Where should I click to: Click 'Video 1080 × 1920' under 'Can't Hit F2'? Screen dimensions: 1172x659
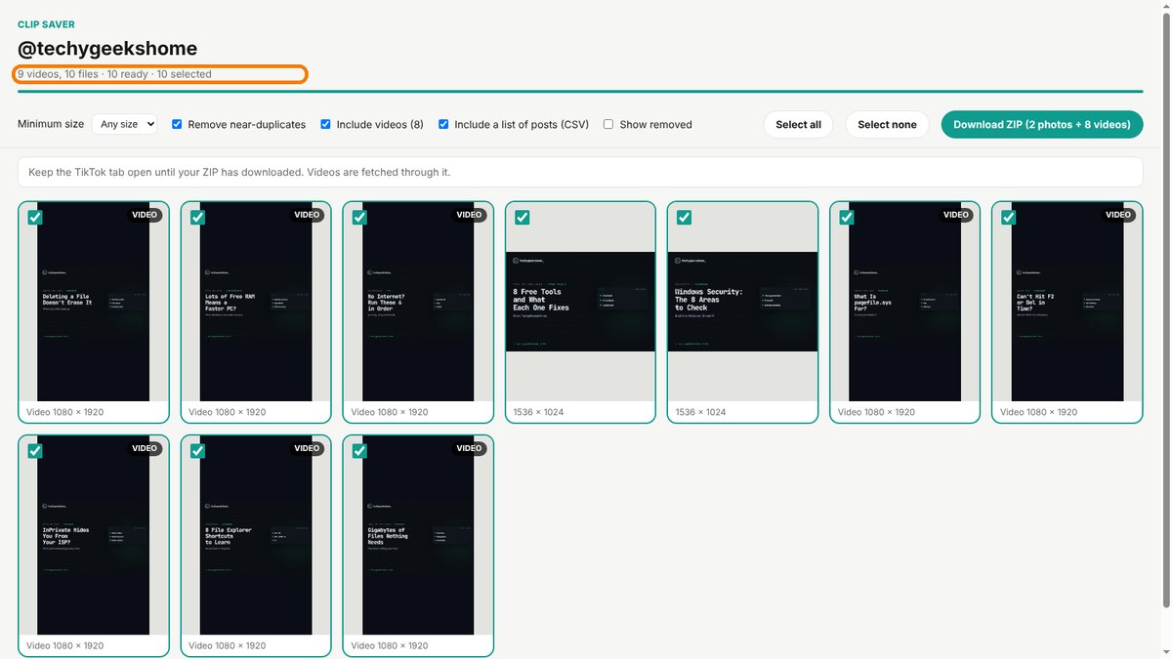[1038, 412]
